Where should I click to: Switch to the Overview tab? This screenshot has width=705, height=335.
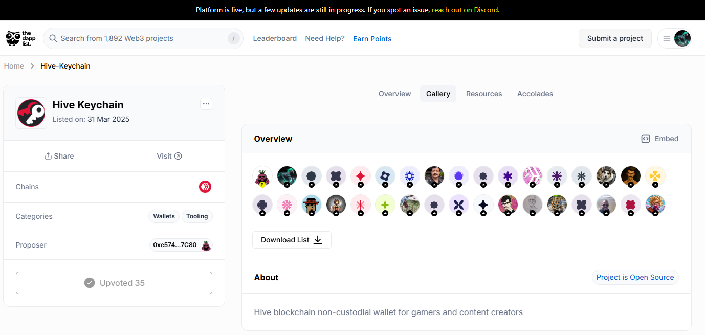coord(394,94)
